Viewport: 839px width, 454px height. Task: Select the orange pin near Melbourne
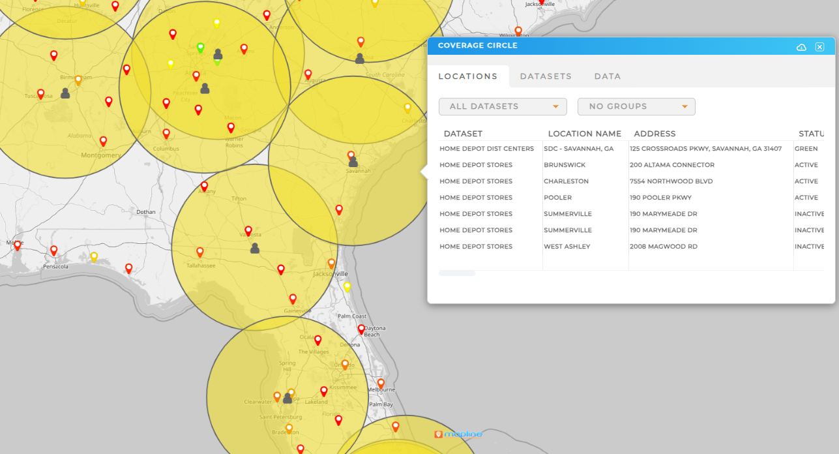pyautogui.click(x=380, y=384)
